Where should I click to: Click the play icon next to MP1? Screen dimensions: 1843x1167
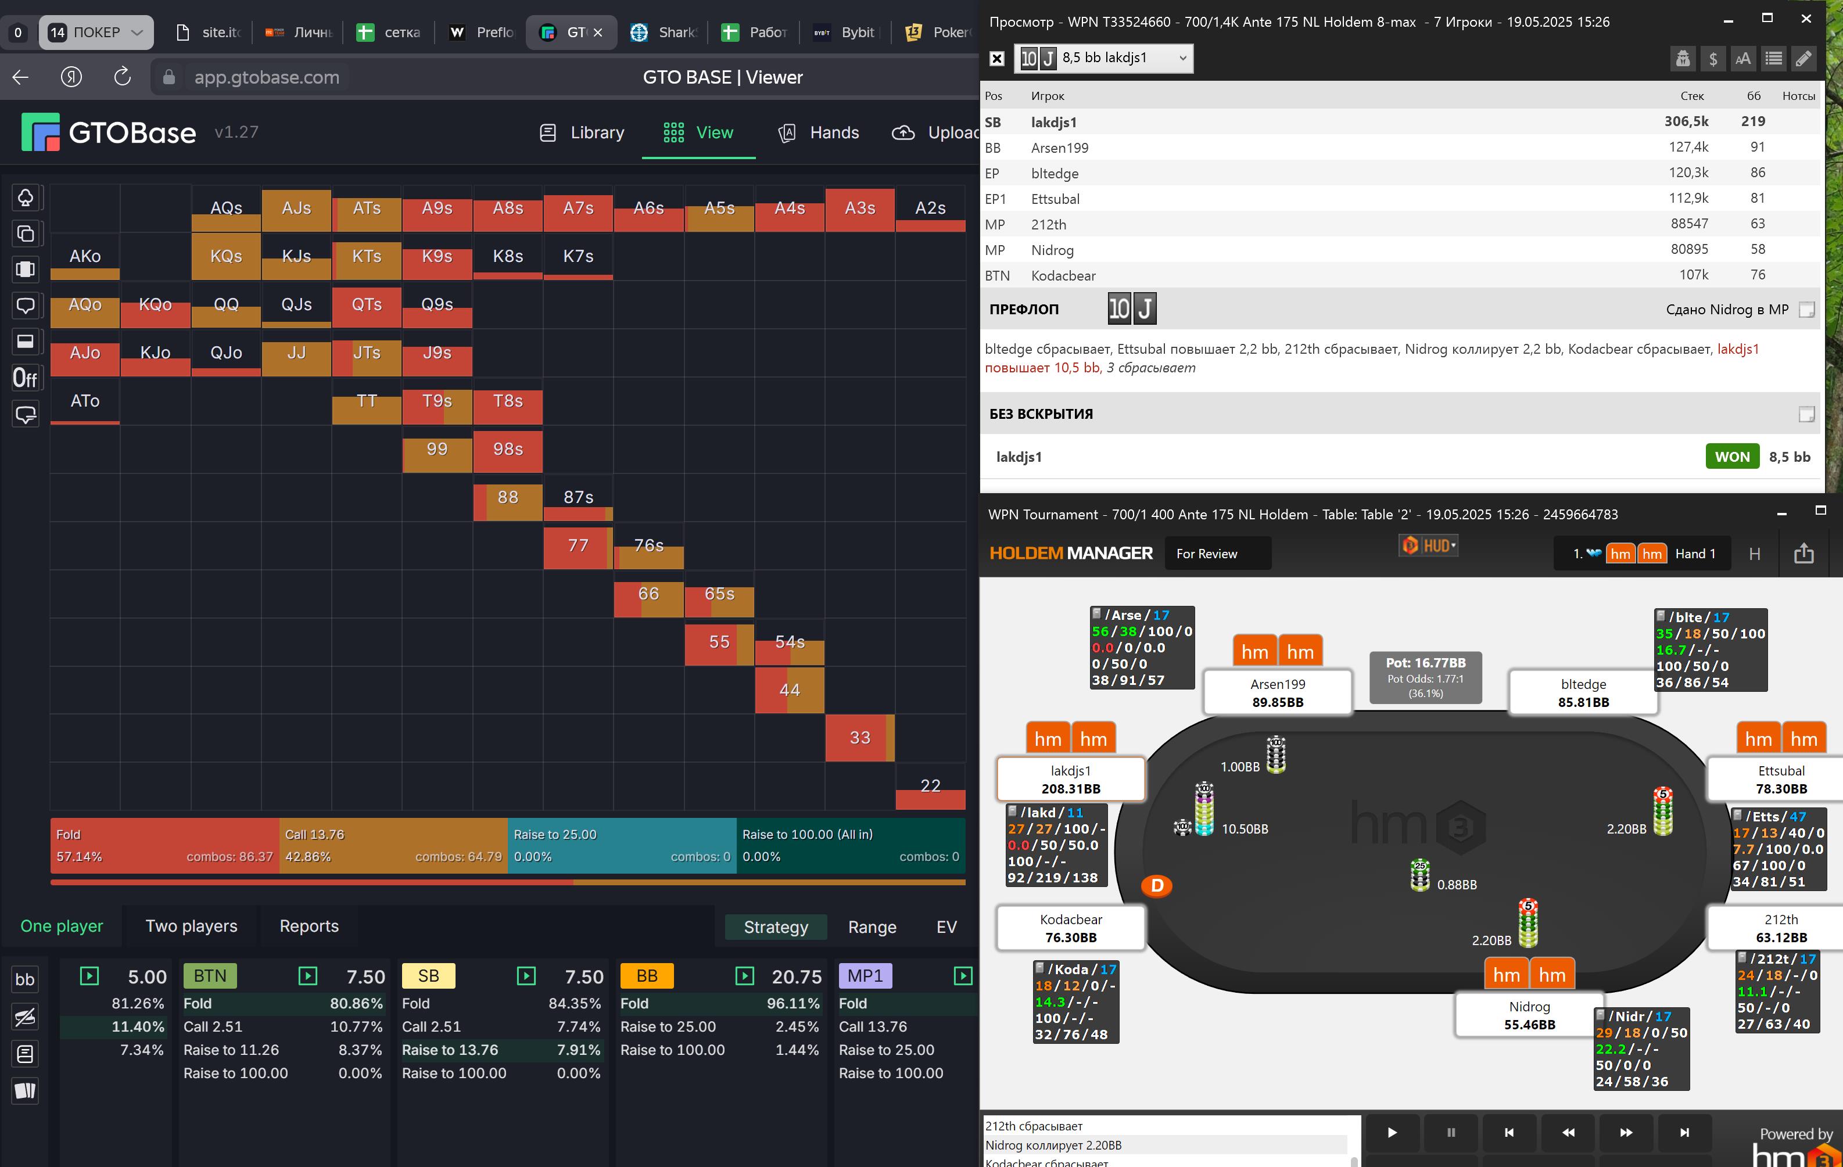963,976
